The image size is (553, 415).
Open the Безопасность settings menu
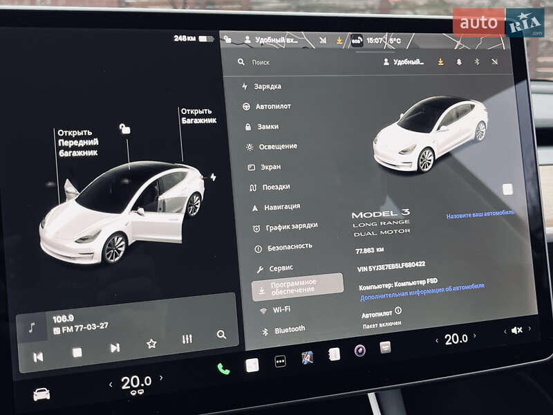(283, 248)
